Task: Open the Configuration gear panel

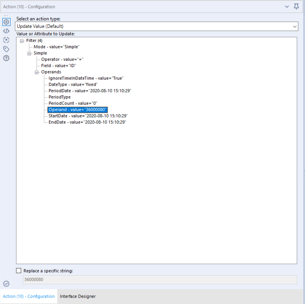Action: coord(6,22)
